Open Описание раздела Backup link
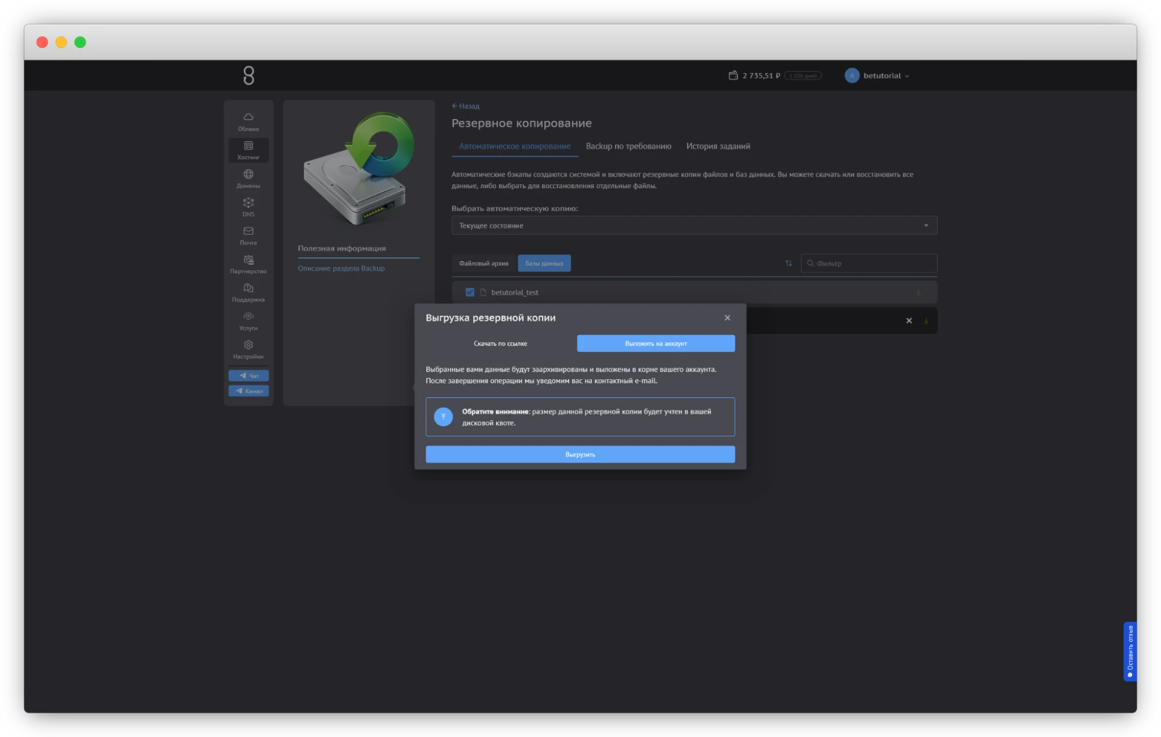1161x737 pixels. click(341, 268)
